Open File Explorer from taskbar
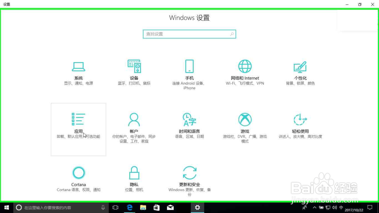379x213 pixels. [143, 207]
